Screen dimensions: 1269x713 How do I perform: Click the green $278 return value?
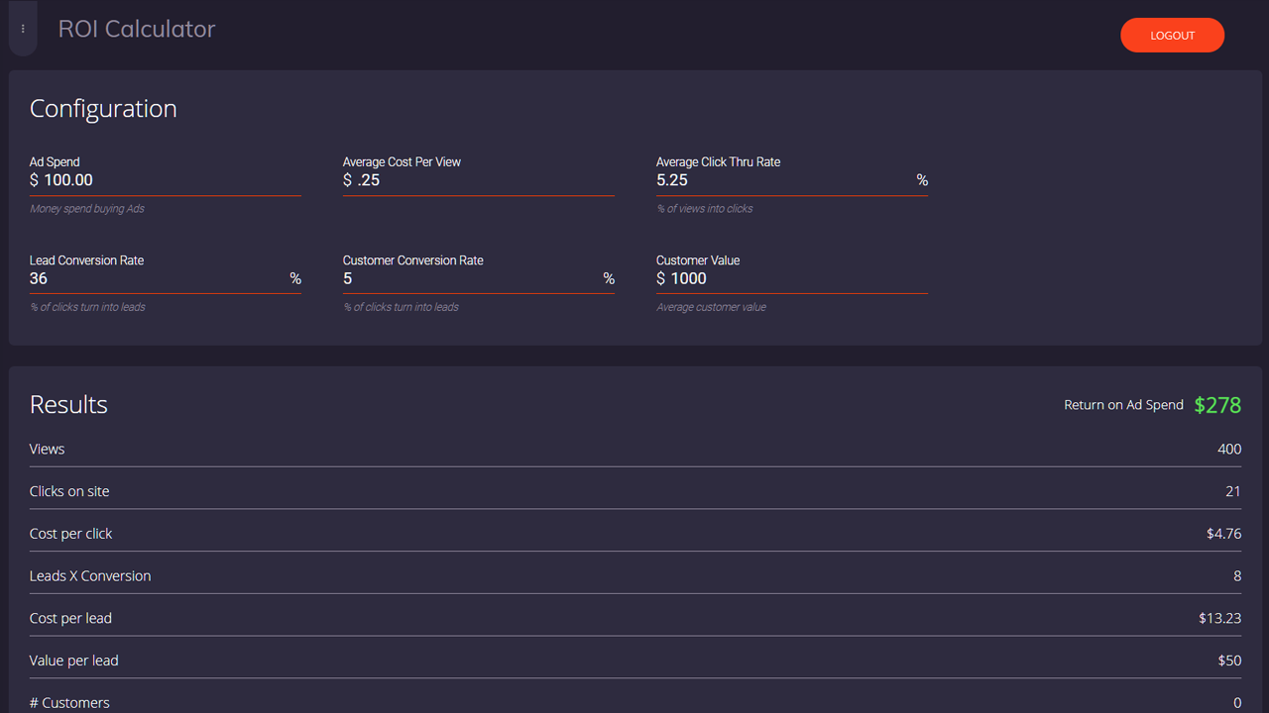1217,405
